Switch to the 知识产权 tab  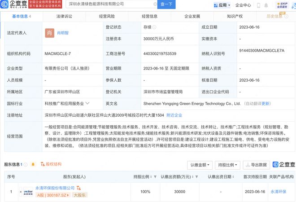click(235, 17)
